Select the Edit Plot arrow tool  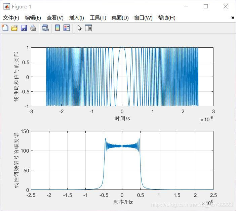pos(79,28)
